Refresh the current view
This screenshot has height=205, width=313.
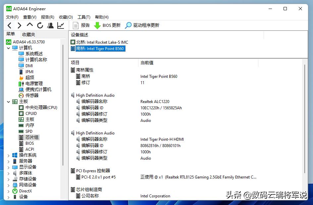[40, 25]
